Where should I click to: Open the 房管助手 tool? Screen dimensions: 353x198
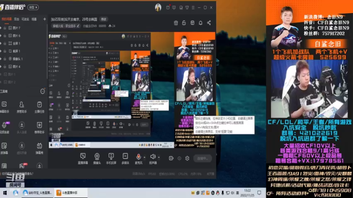(22, 107)
